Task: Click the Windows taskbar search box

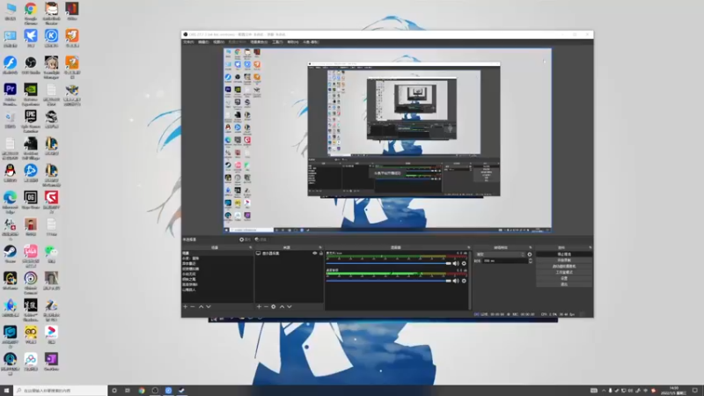Action: click(60, 391)
